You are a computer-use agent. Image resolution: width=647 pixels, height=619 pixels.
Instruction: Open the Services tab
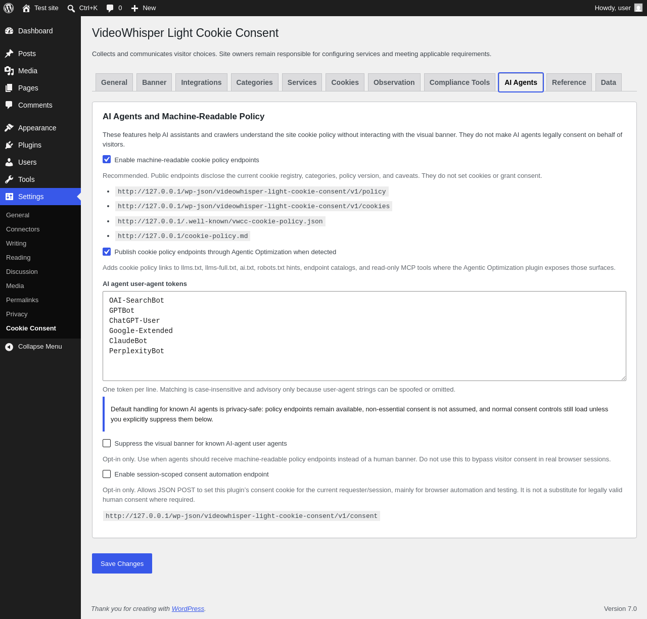[302, 82]
